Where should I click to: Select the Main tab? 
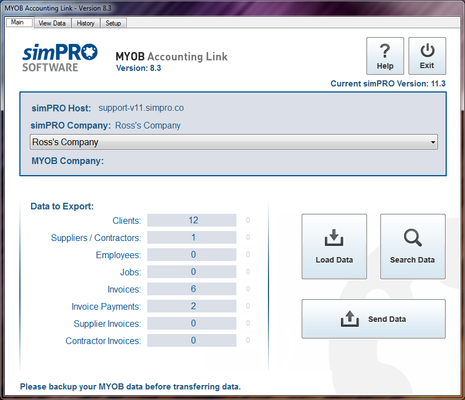click(18, 22)
